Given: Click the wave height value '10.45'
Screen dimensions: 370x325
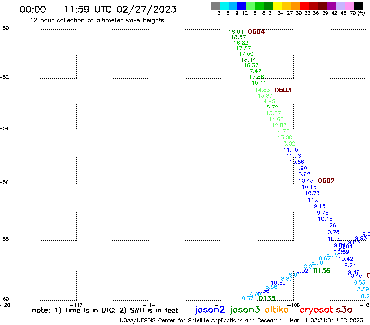Looking at the screenshot, I should (355, 275).
